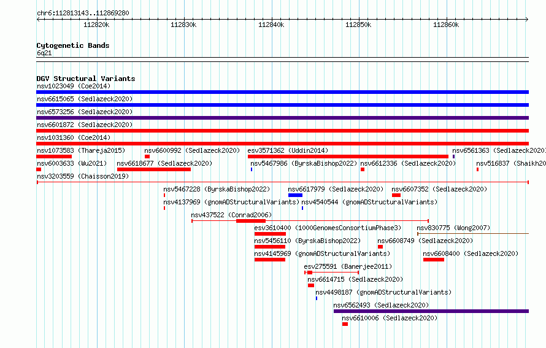Viewport: 546px width, 348px height.
Task: Click the ruler's left arrow end
Action: 38,19
